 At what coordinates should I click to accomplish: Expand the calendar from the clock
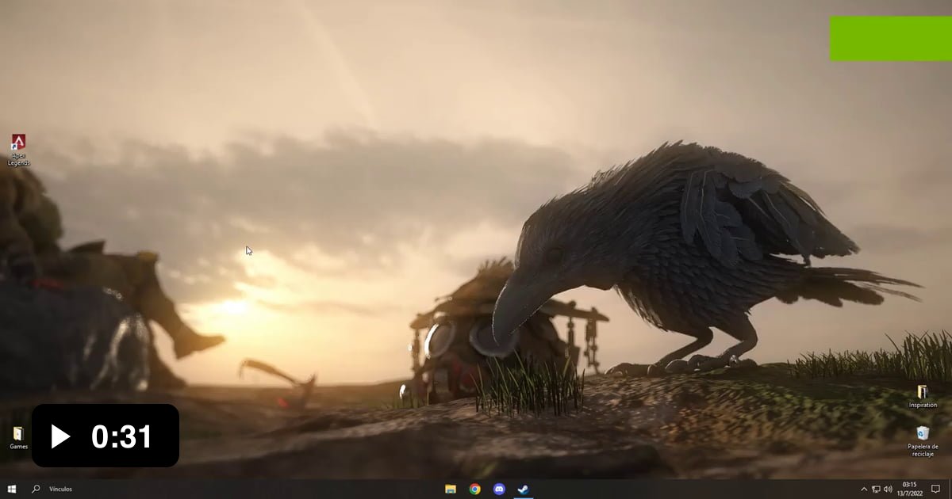[x=909, y=488]
